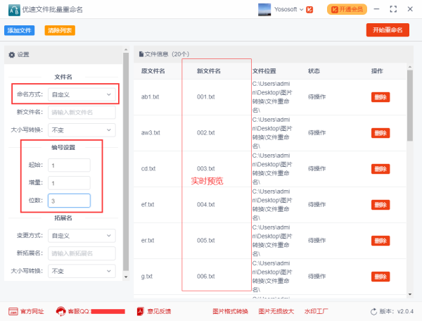Click the 清除列表 button
The height and width of the screenshot is (321, 422).
60,30
